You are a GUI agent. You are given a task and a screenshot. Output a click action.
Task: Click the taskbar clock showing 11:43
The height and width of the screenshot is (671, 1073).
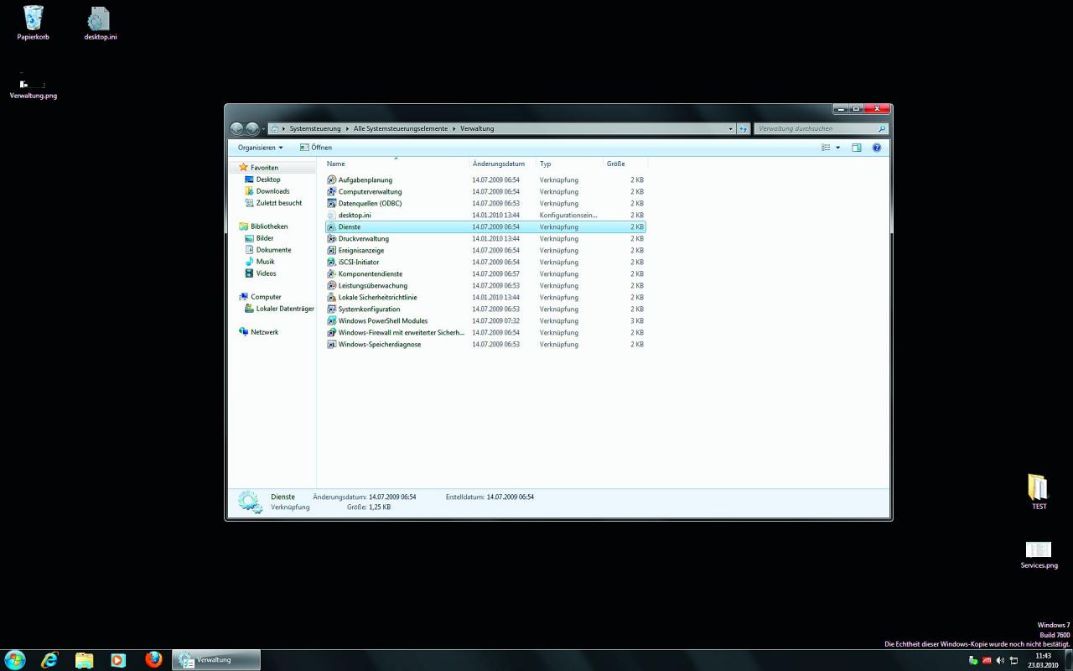pyautogui.click(x=1043, y=660)
